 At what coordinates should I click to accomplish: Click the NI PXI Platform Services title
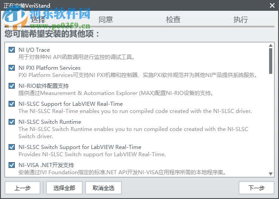[49, 68]
